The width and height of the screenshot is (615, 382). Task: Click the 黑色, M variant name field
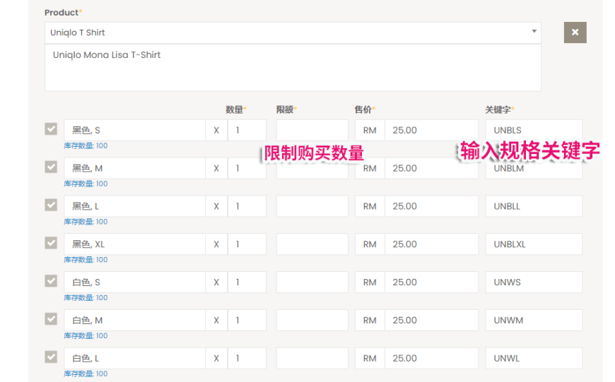134,168
